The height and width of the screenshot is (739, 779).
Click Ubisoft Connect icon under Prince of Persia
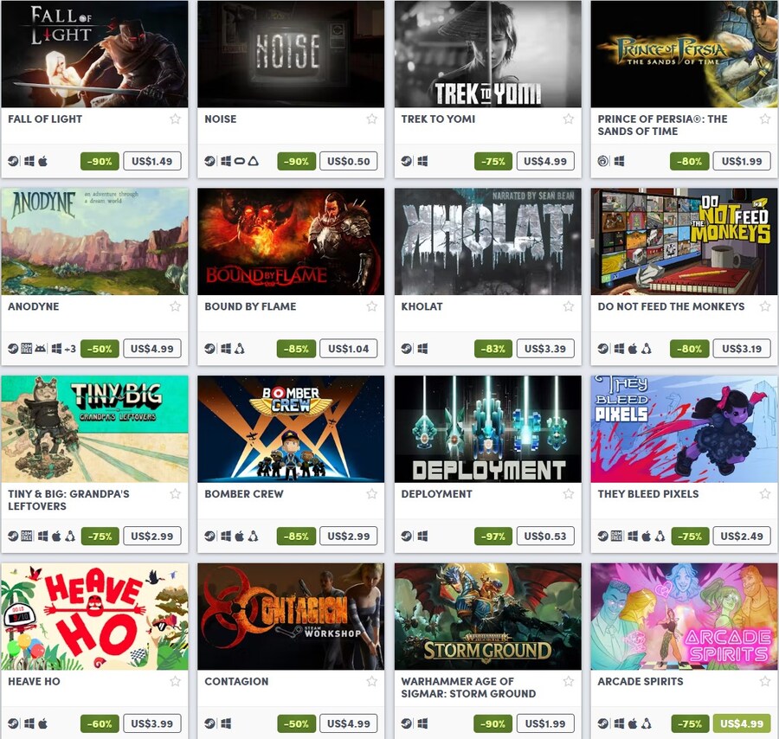click(x=602, y=161)
